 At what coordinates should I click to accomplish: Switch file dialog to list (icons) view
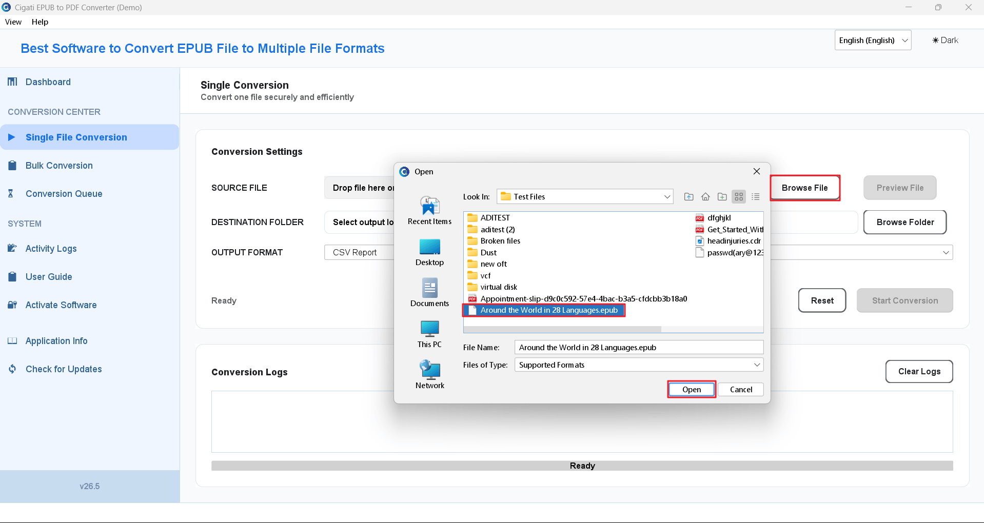pyautogui.click(x=739, y=197)
